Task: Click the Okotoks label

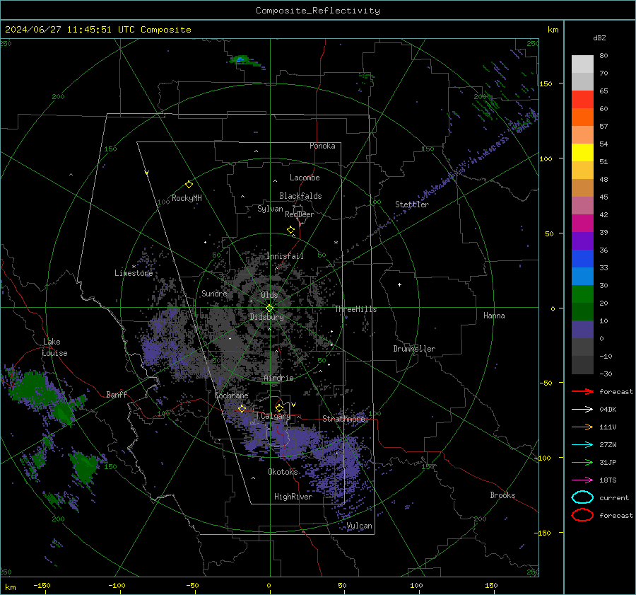Action: pos(283,472)
